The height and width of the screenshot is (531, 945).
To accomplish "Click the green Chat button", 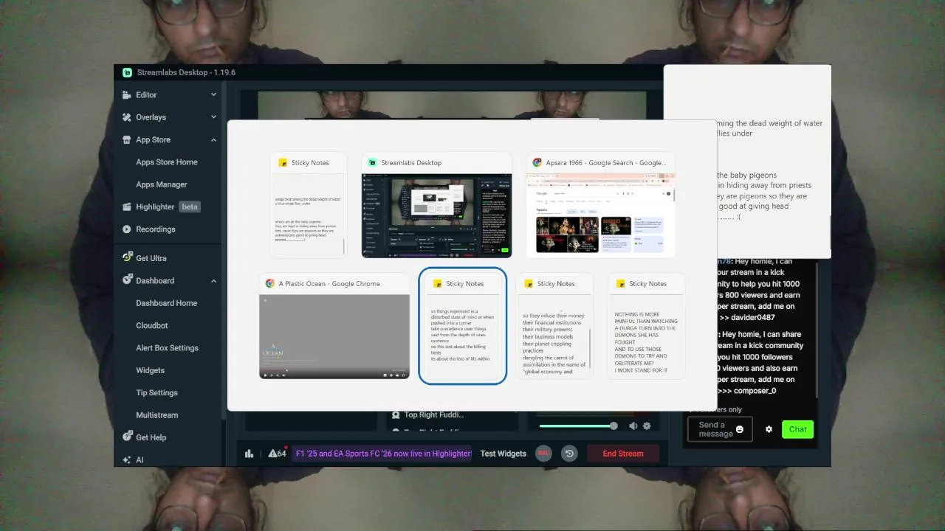I will pos(798,429).
